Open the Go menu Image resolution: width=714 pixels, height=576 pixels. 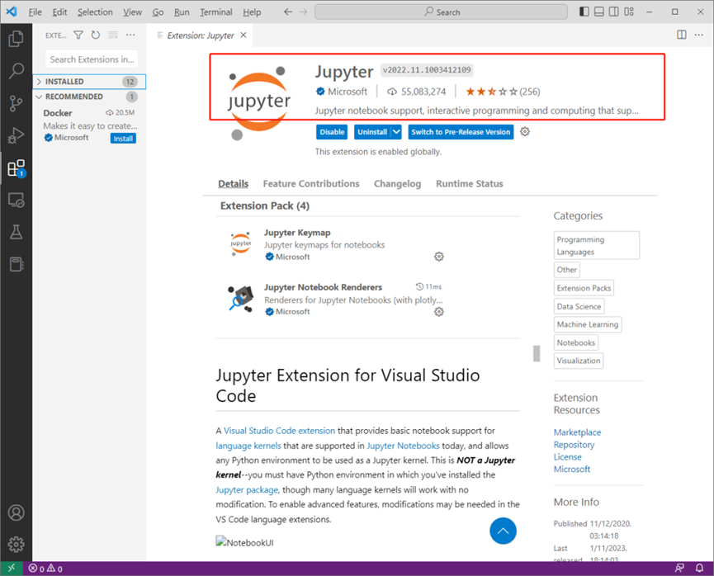(158, 12)
